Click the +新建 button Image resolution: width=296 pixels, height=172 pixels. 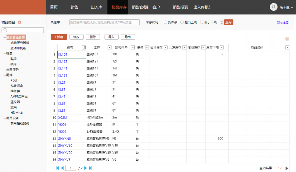click(59, 37)
